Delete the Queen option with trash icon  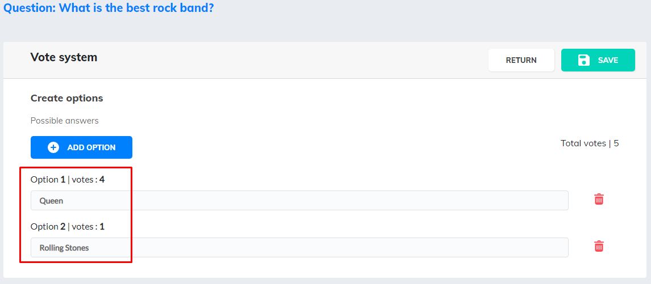click(x=599, y=199)
